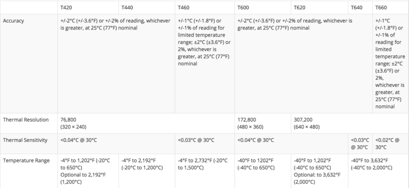The image size is (409, 188).
Task: Click the Accuracy row label
Action: pos(13,21)
